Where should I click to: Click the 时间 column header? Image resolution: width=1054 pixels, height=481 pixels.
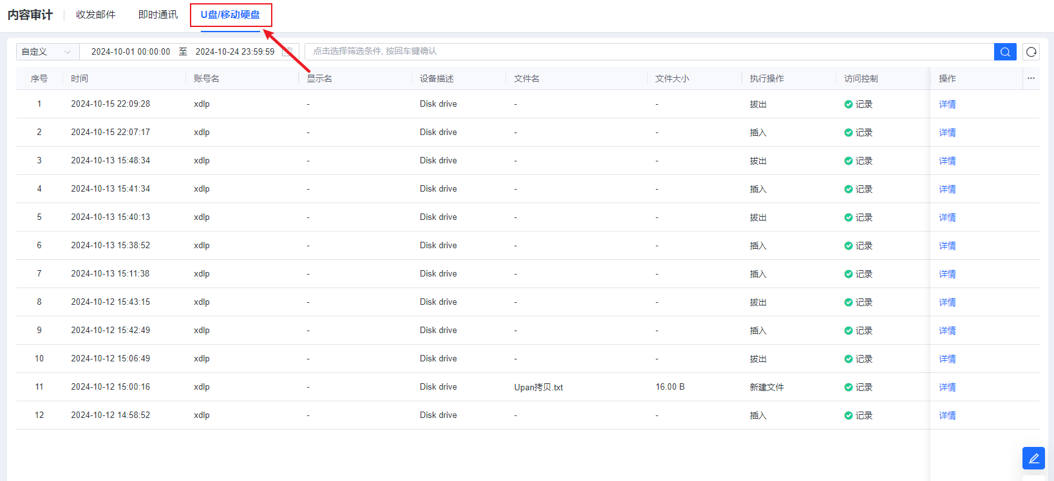click(80, 78)
